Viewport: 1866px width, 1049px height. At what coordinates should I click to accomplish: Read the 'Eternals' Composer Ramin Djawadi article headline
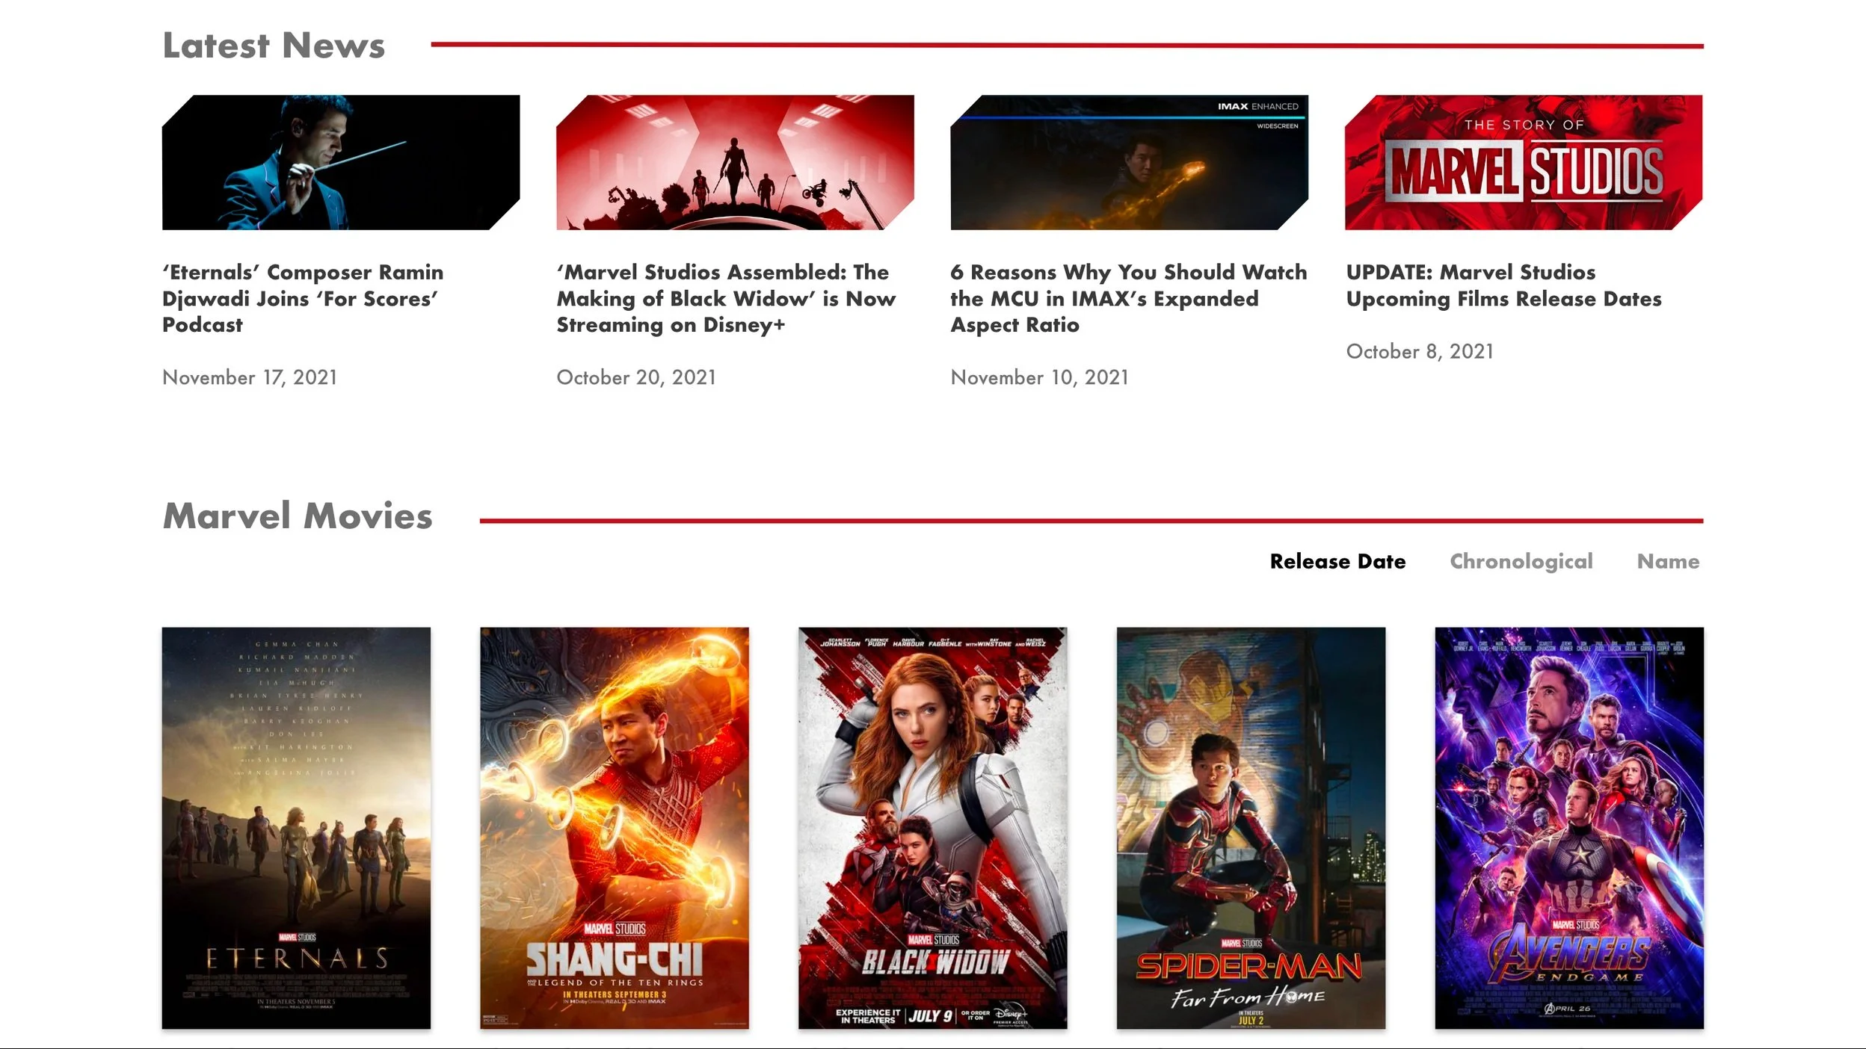tap(303, 298)
